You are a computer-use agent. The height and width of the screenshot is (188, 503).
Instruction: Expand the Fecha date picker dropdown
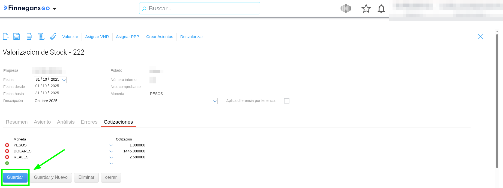point(64,80)
